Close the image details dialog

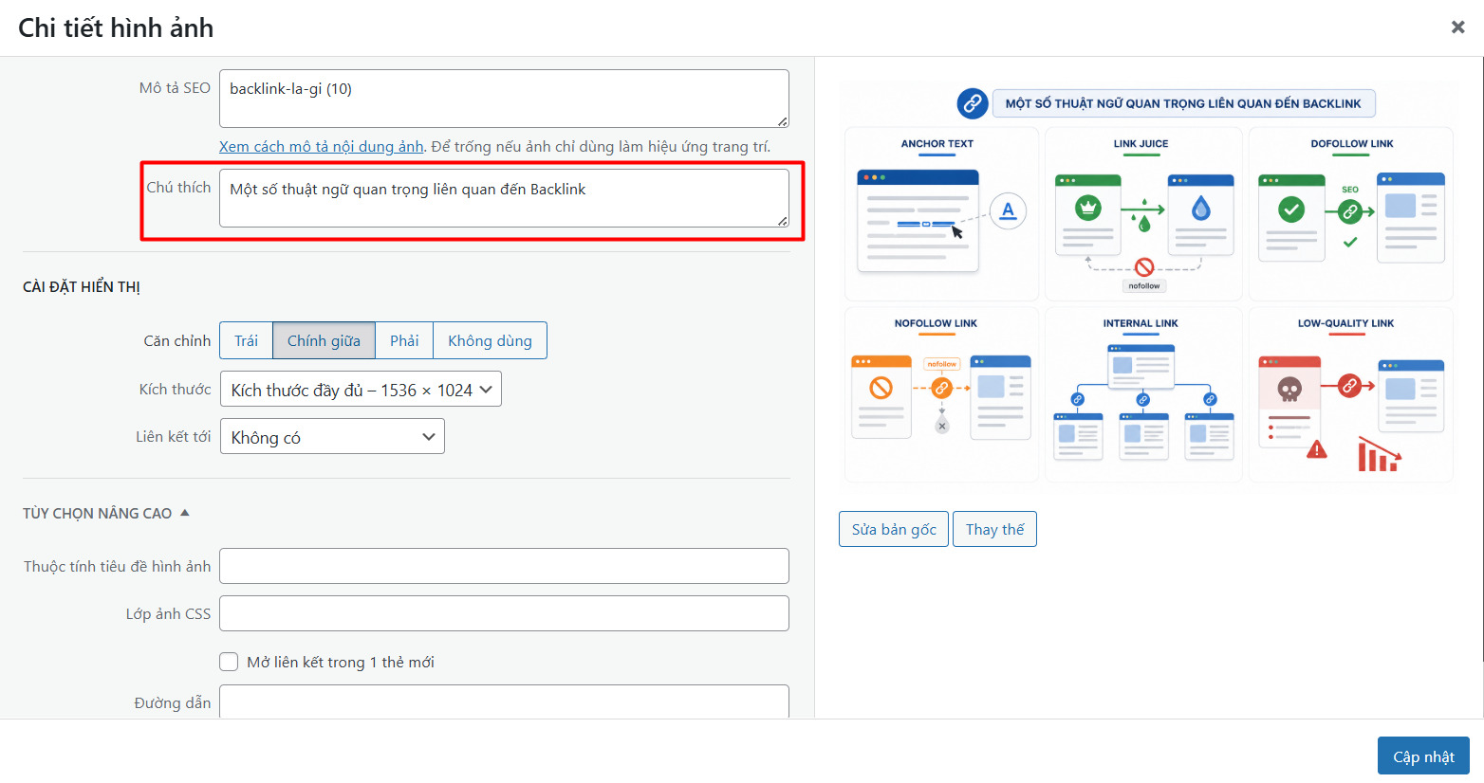tap(1458, 27)
